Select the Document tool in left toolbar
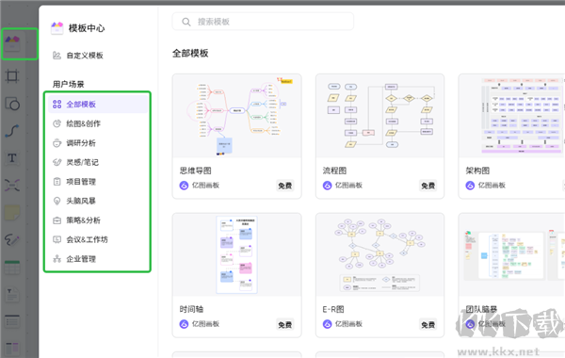Viewport: 565px width, 358px height. tap(12, 295)
